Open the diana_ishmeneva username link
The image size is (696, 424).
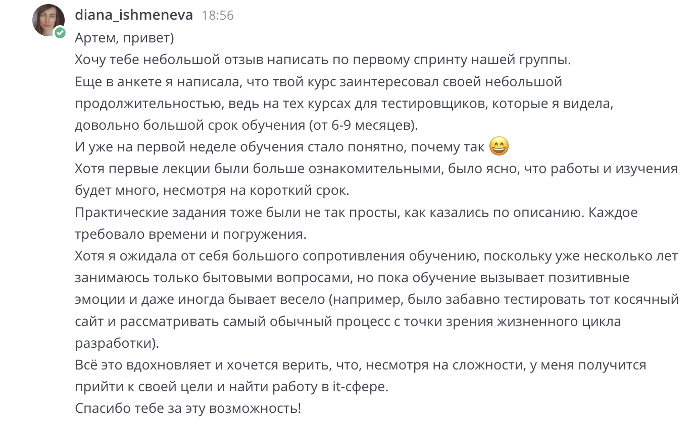pyautogui.click(x=133, y=15)
